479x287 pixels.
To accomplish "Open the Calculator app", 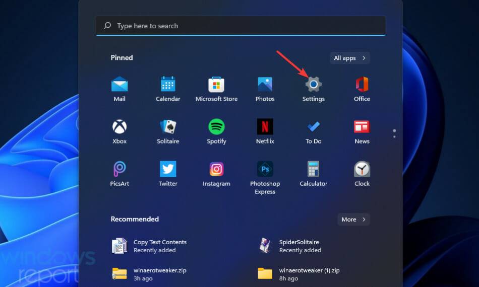I will (314, 174).
